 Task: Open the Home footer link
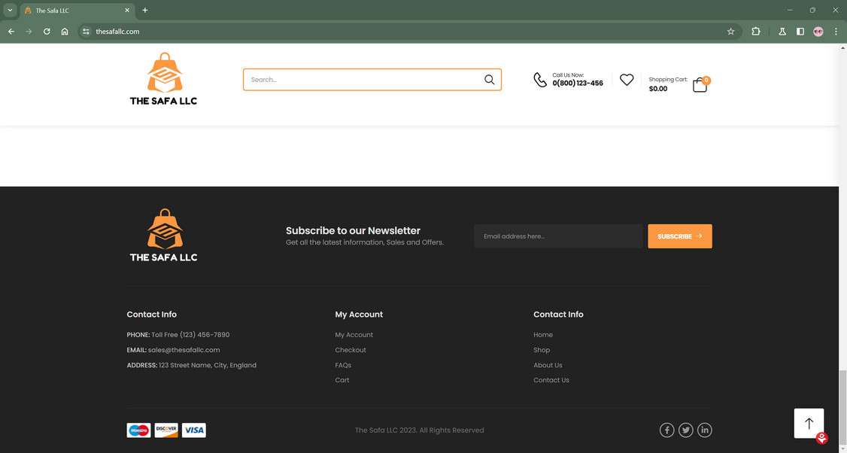543,335
